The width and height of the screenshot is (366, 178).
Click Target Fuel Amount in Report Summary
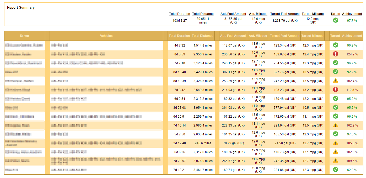[x=285, y=14]
